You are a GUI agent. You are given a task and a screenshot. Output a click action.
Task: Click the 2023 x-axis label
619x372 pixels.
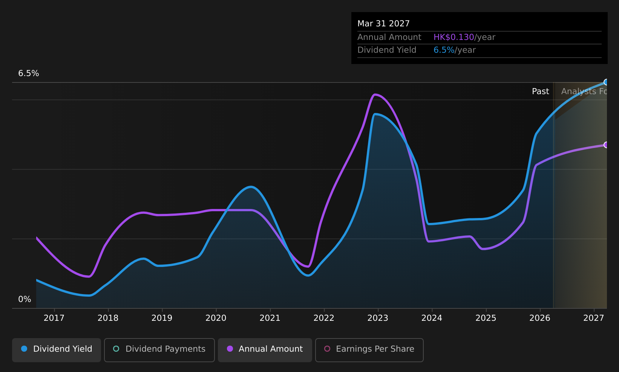pos(378,318)
